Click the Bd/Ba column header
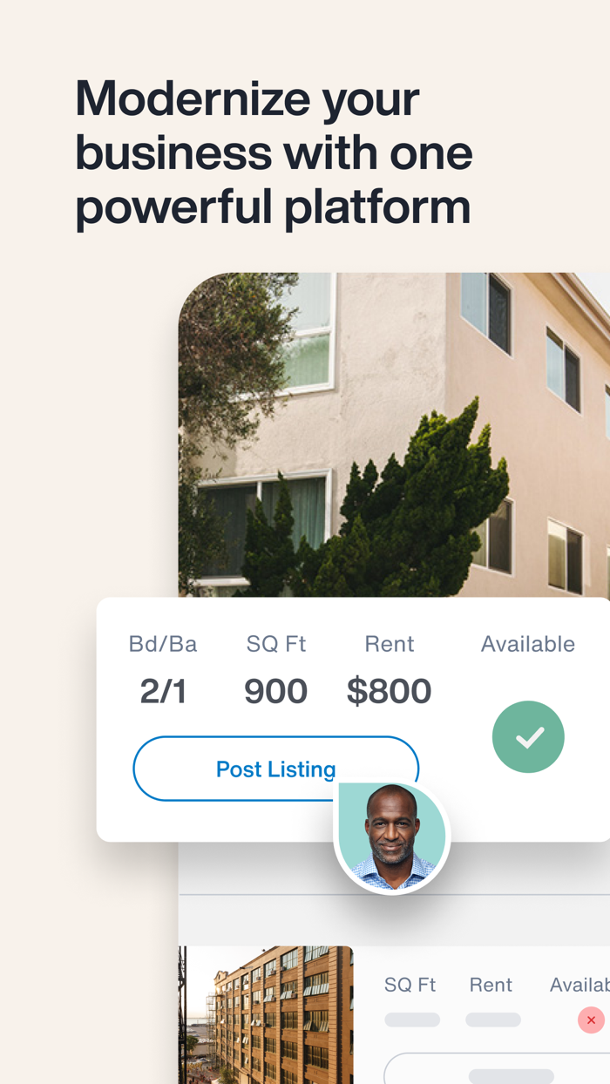Image resolution: width=610 pixels, height=1084 pixels. [x=162, y=643]
